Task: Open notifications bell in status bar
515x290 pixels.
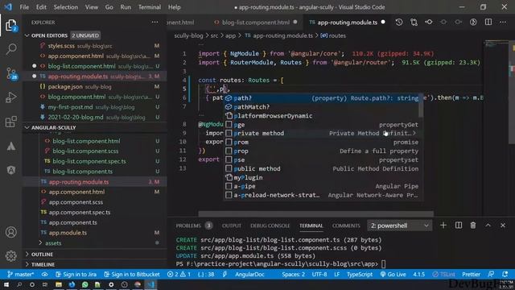Action: 505,274
